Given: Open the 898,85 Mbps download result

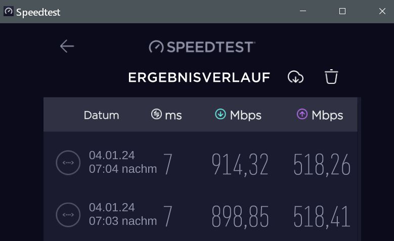Looking at the screenshot, I should pyautogui.click(x=240, y=216).
